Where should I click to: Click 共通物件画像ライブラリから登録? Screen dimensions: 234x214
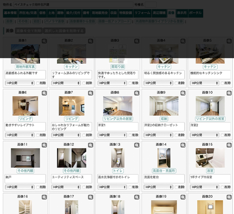(x=159, y=21)
